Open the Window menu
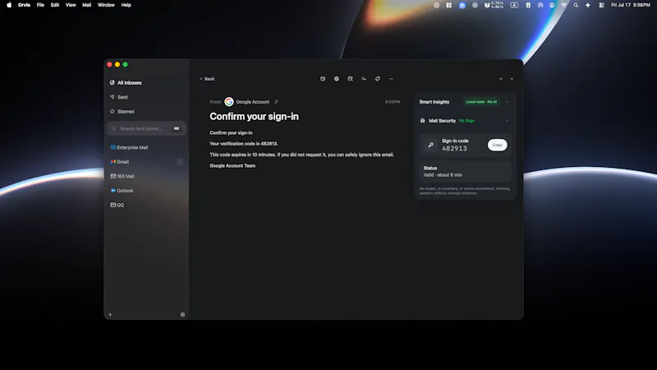657x370 pixels. (x=106, y=5)
